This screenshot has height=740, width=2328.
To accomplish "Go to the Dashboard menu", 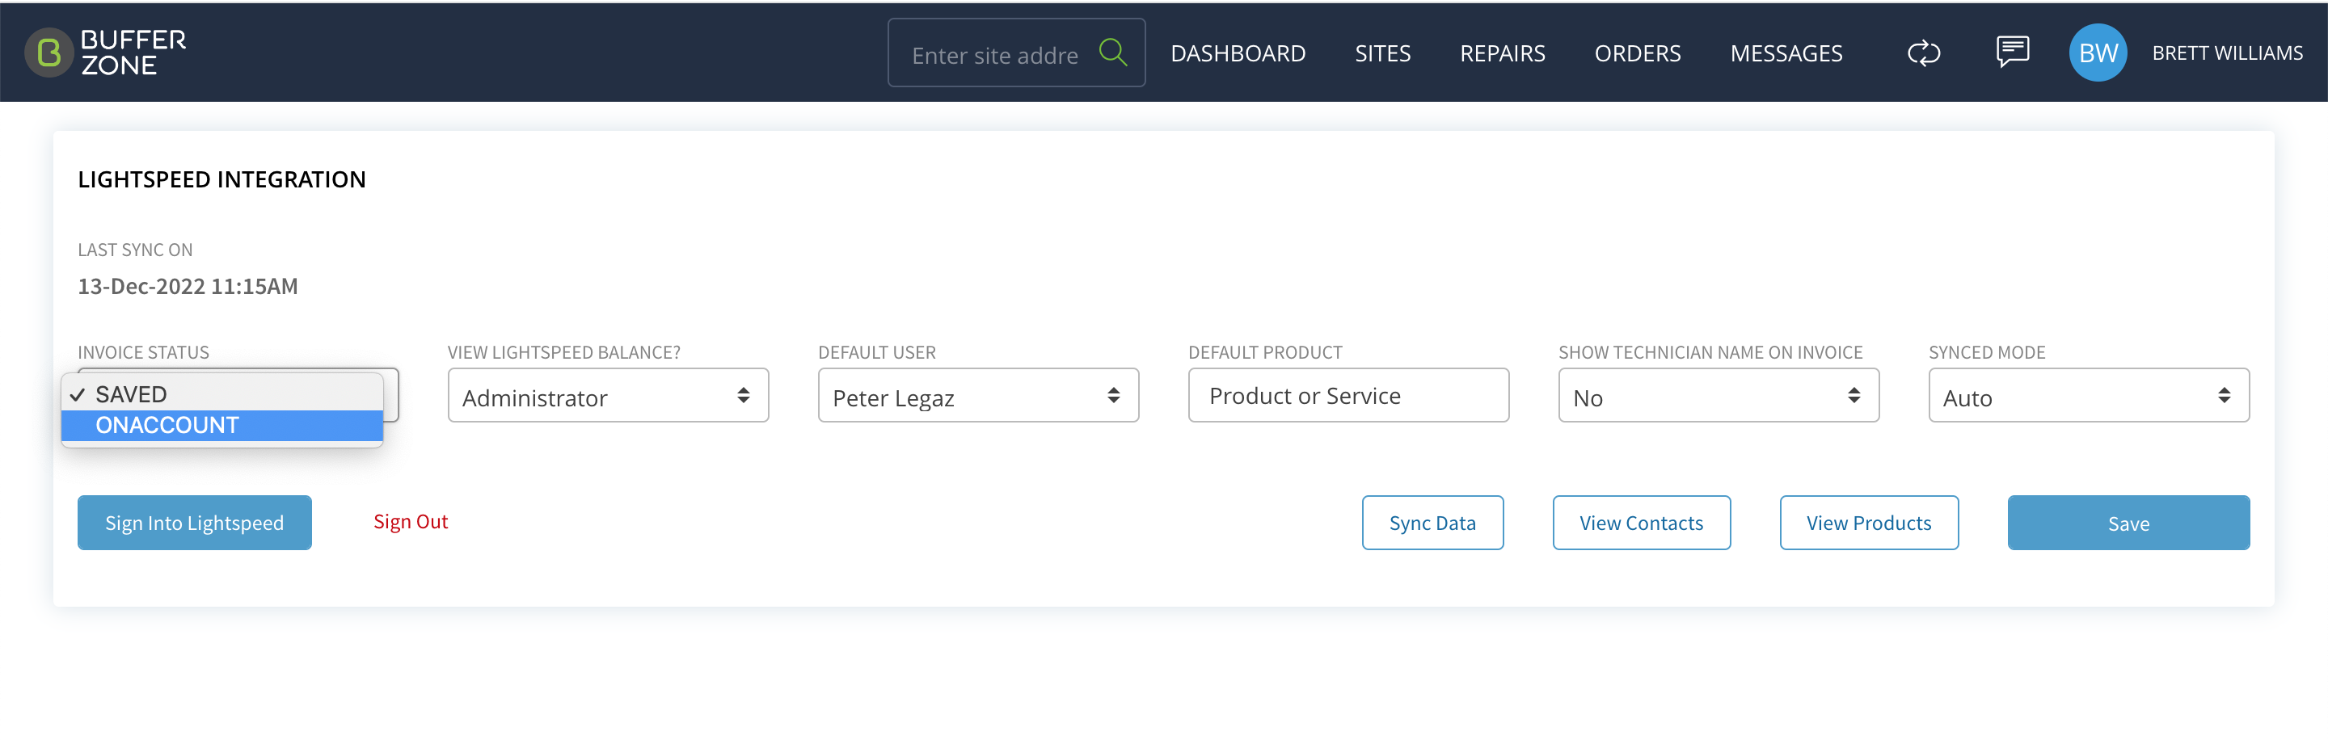I will click(1238, 53).
